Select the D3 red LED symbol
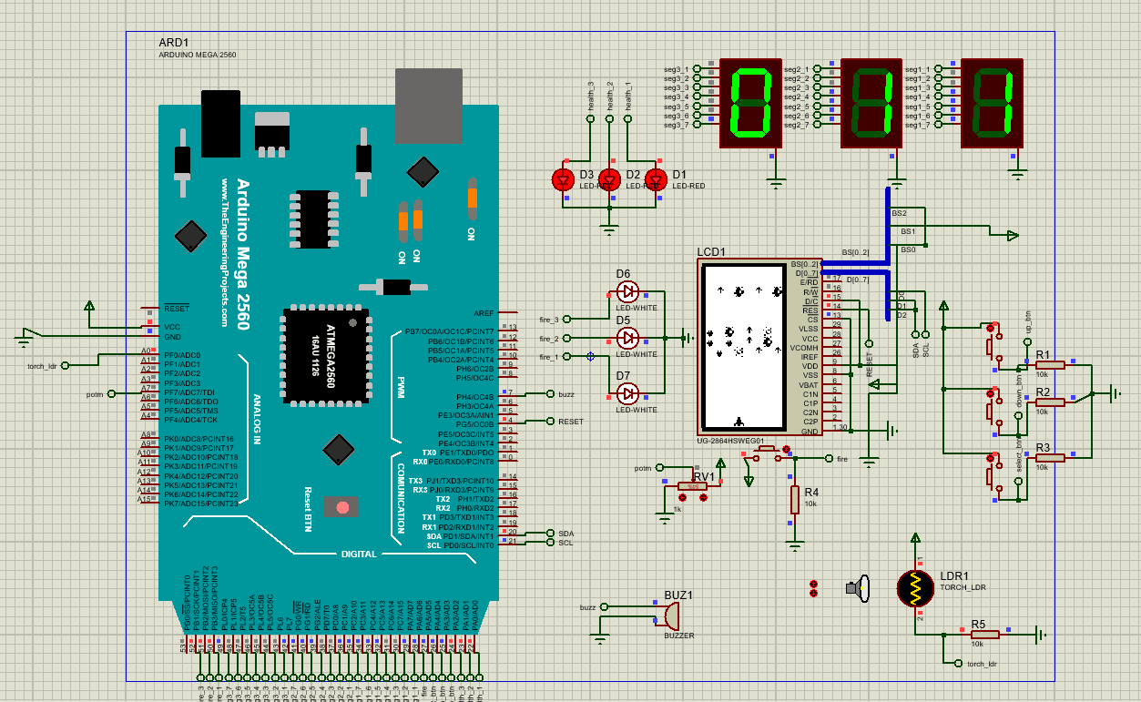1141x702 pixels. 563,179
